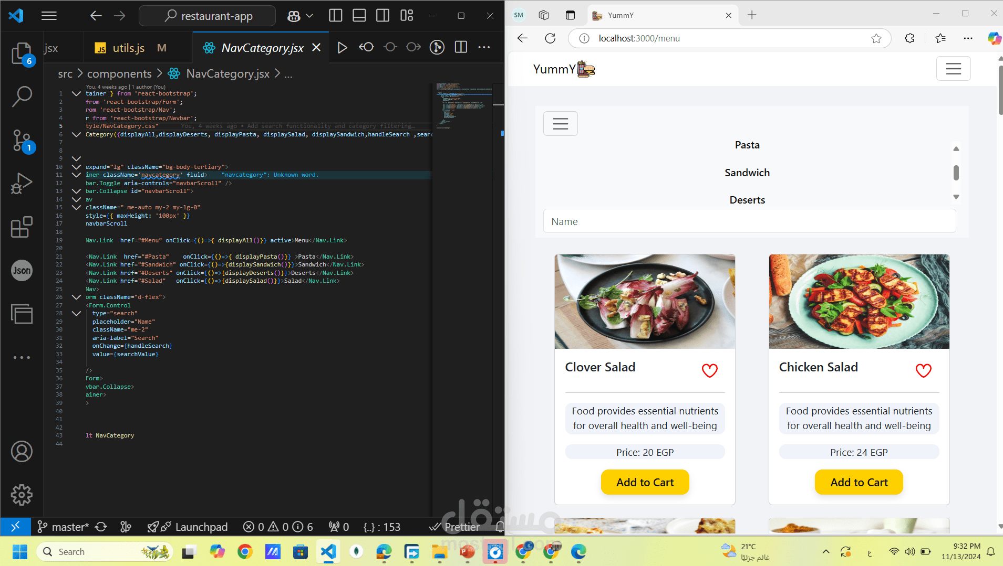Open editor More Actions ellipsis menu

484,48
